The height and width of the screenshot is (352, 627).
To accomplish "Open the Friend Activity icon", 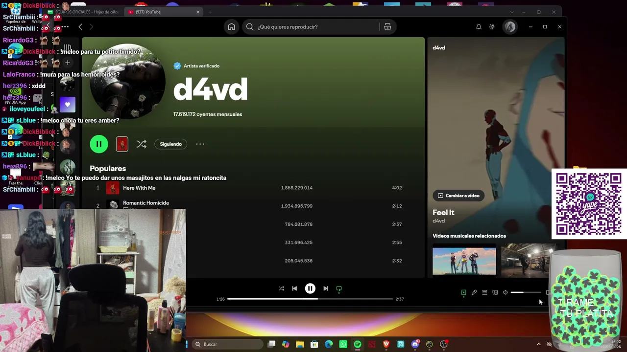I will click(492, 27).
